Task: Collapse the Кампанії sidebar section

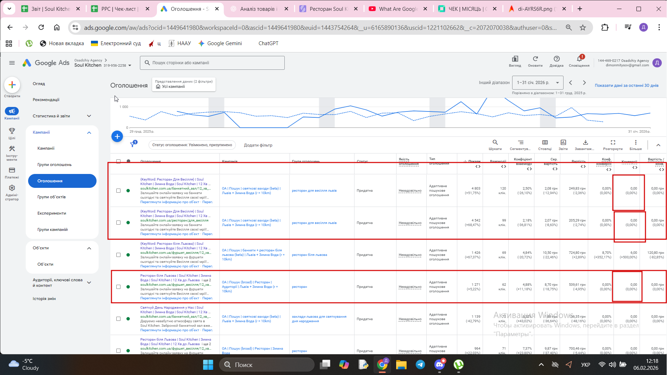Action: click(x=89, y=132)
